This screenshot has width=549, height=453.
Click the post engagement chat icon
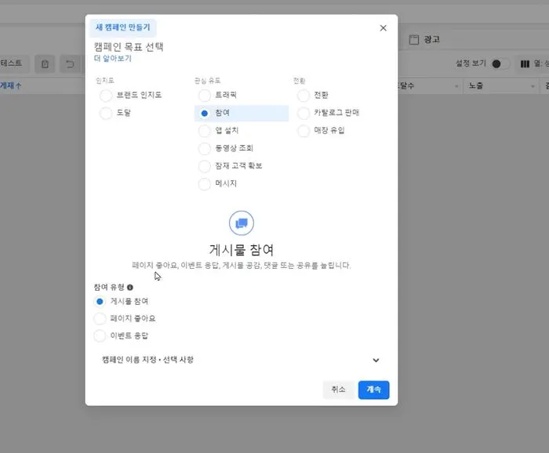click(242, 223)
